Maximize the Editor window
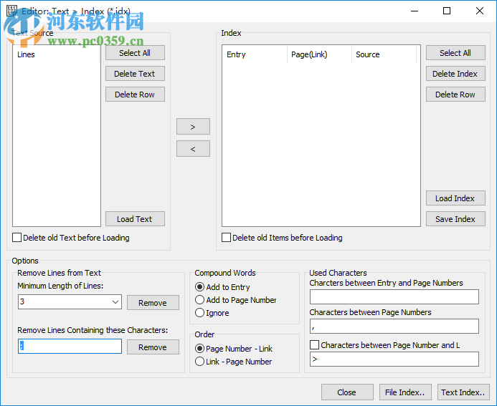Viewport: 497px width, 406px height. [x=447, y=11]
